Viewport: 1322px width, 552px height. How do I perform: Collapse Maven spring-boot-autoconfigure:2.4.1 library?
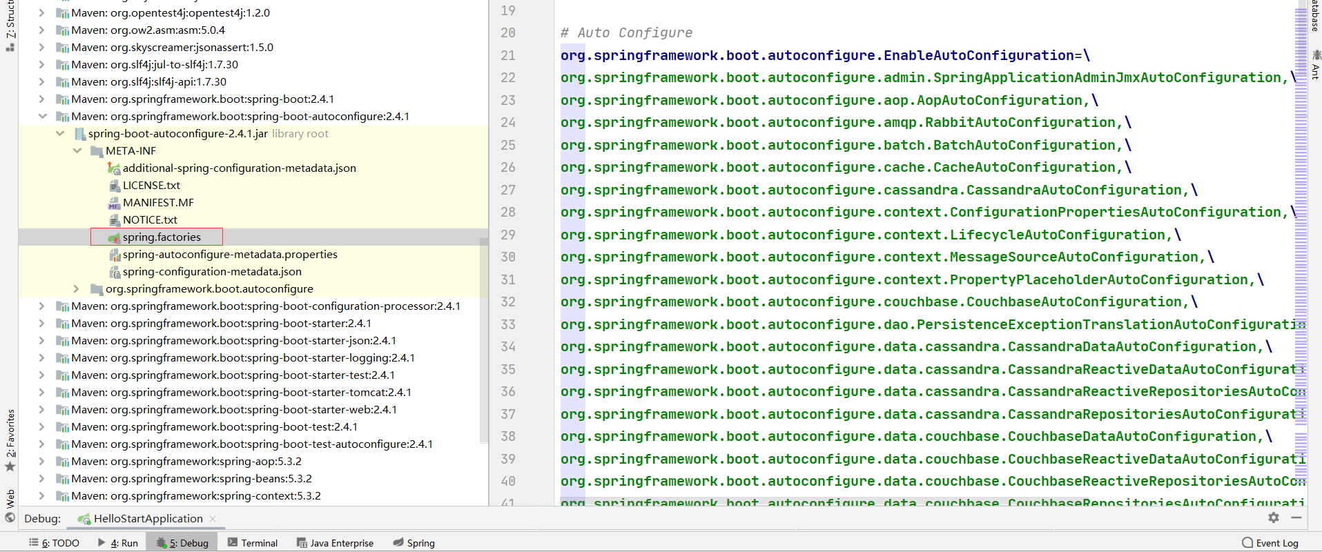tap(43, 117)
